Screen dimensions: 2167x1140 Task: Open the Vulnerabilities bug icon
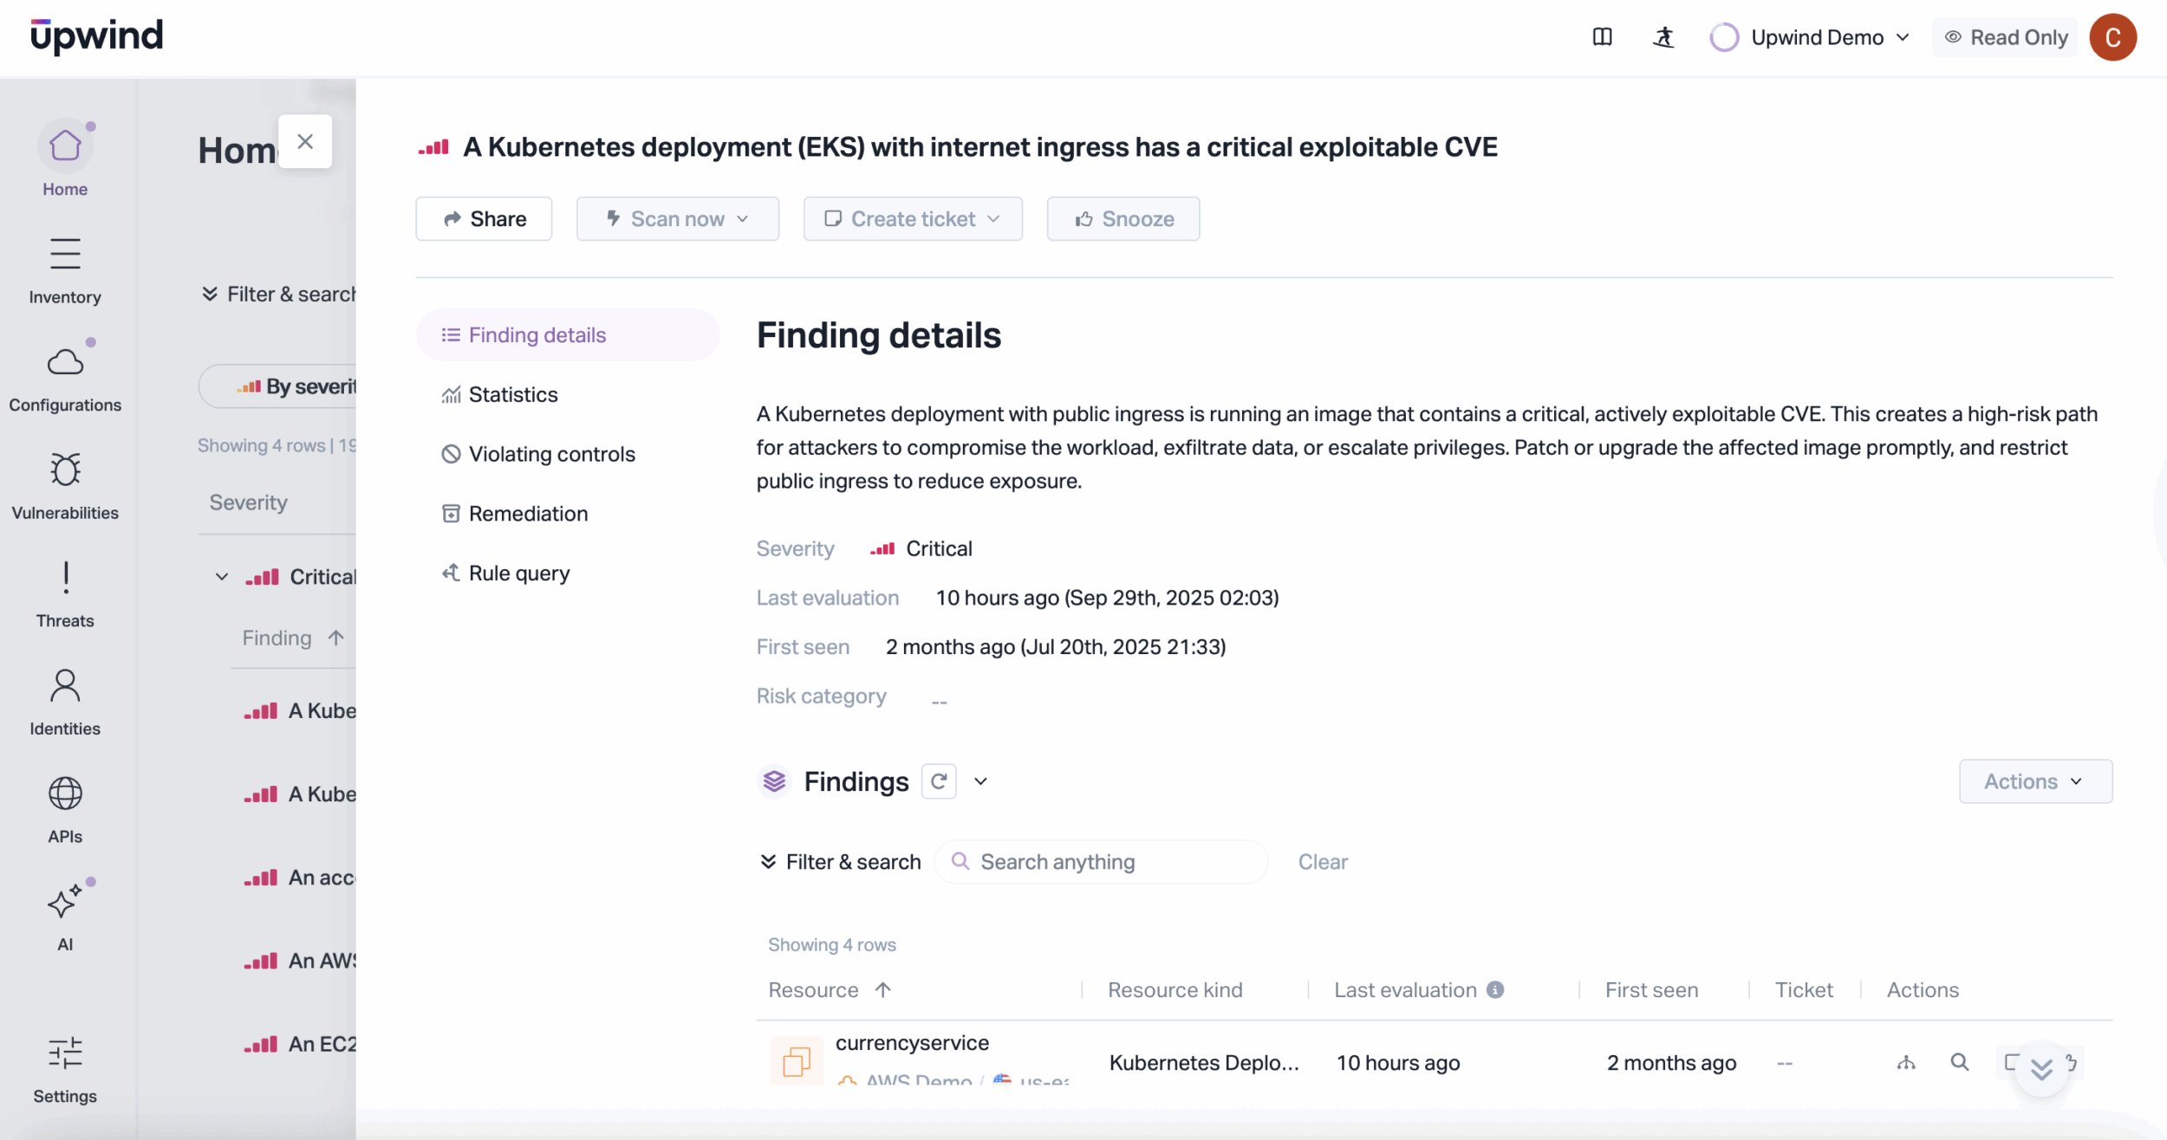coord(65,470)
